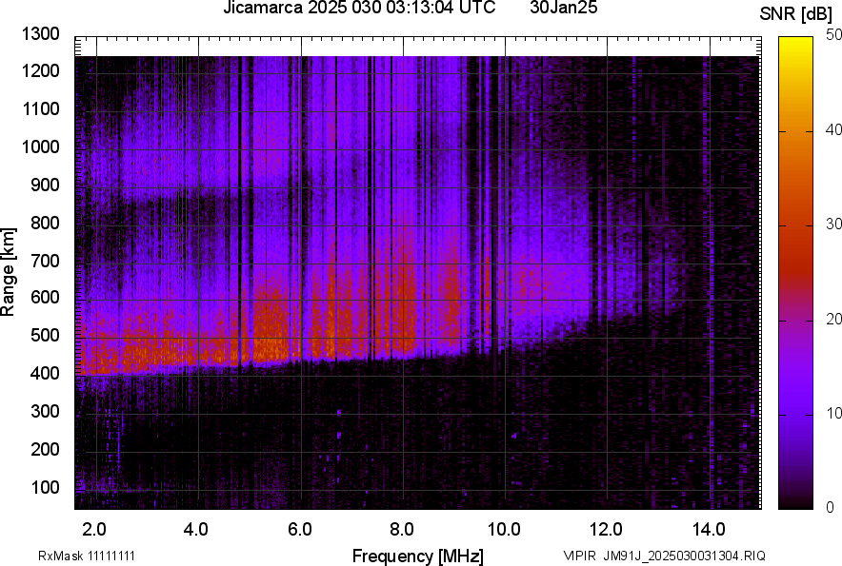Screen dimensions: 842x566
Task: Click the range tick label 900
Action: 45,185
